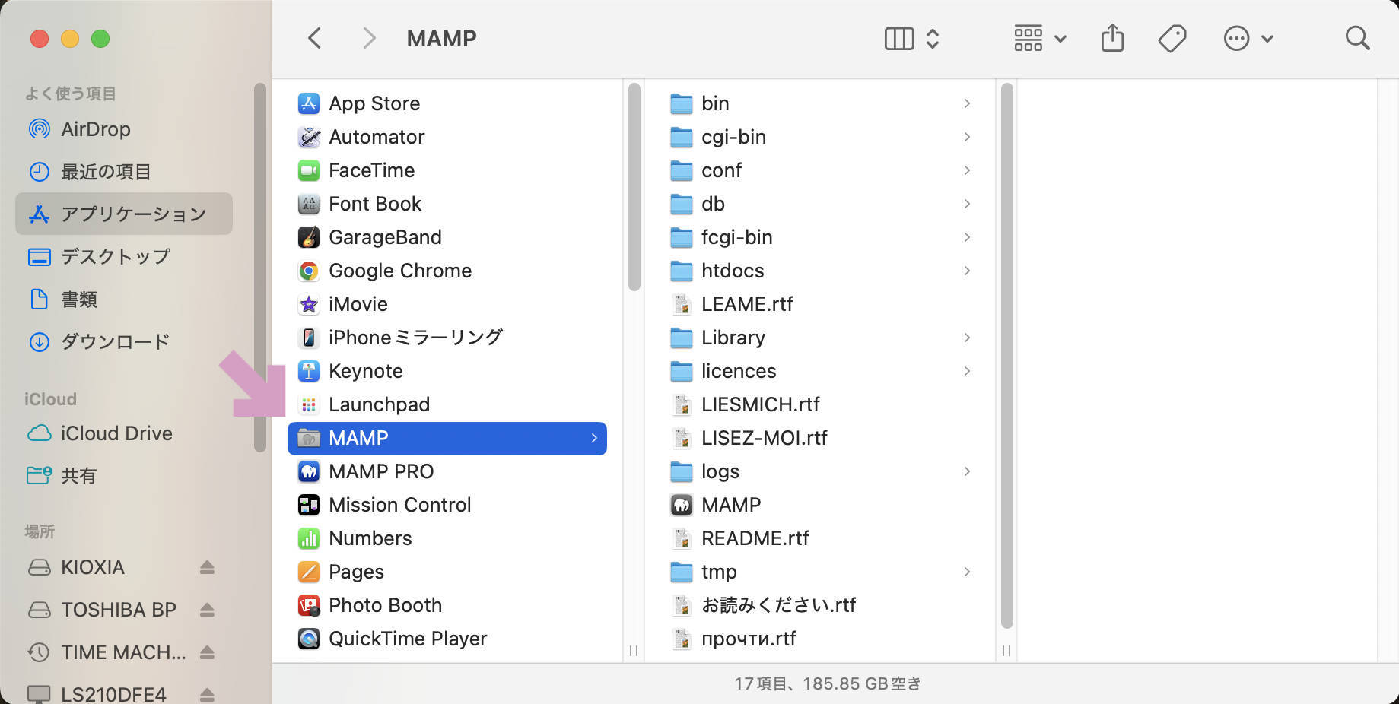This screenshot has height=704, width=1399.
Task: Open the view options dropdown chevron
Action: click(x=933, y=37)
